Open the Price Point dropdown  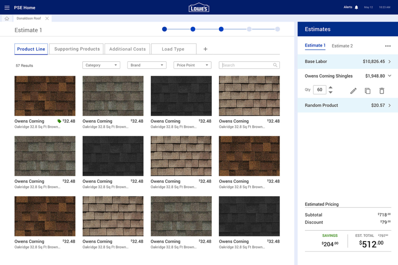(x=192, y=65)
